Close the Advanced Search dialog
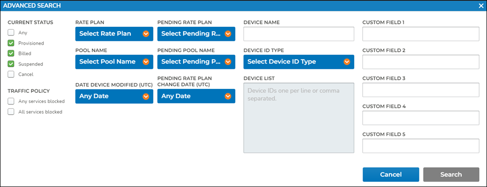 [481, 6]
